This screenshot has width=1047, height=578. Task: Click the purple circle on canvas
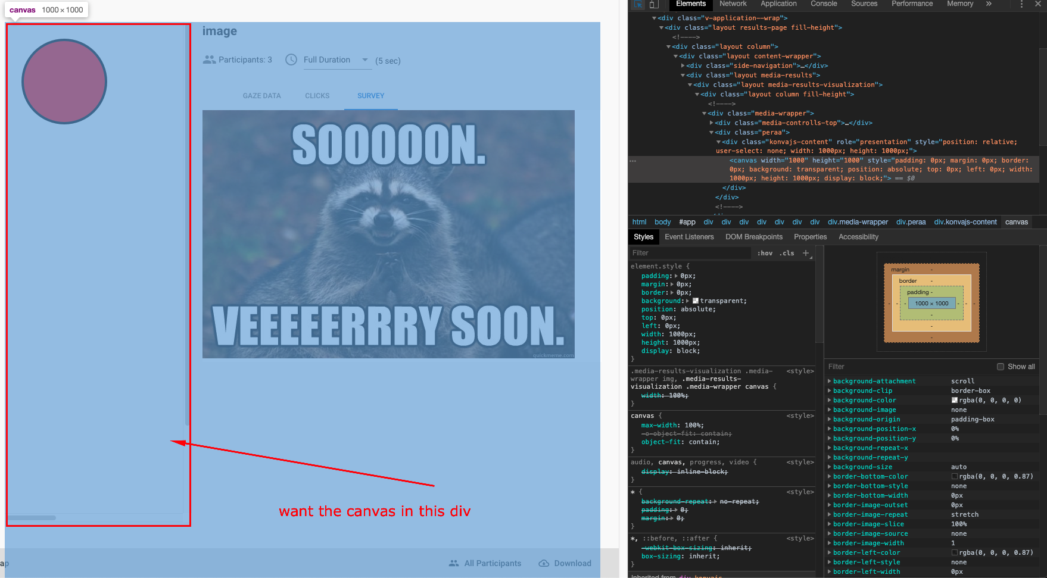coord(64,82)
